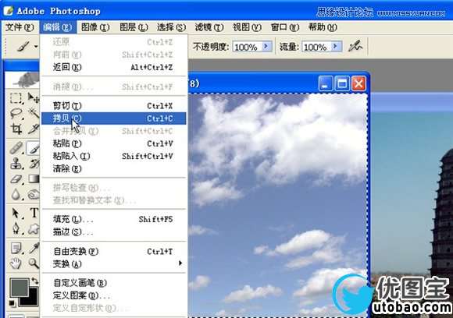The width and height of the screenshot is (453, 318).
Task: Open the flow 100% dropdown arrow
Action: pos(336,46)
